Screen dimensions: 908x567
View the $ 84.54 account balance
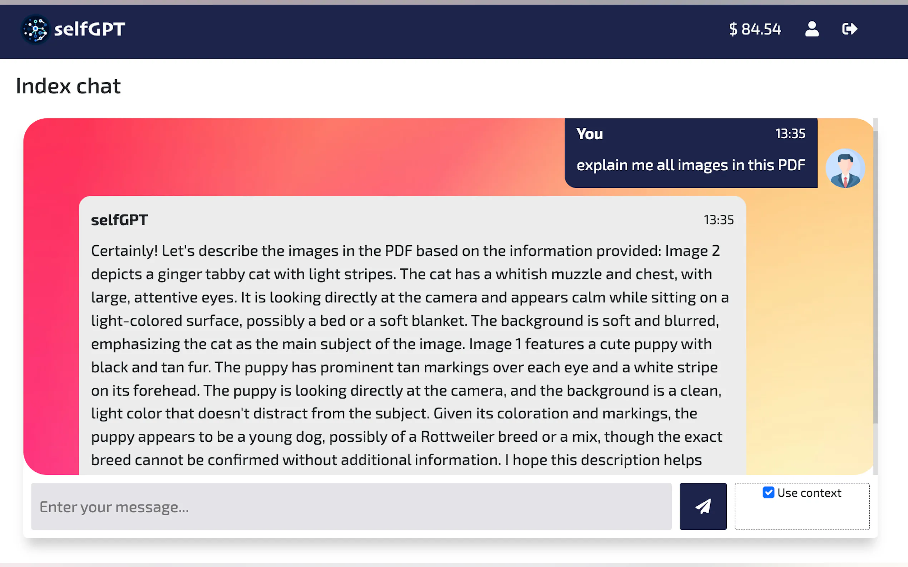click(x=755, y=29)
